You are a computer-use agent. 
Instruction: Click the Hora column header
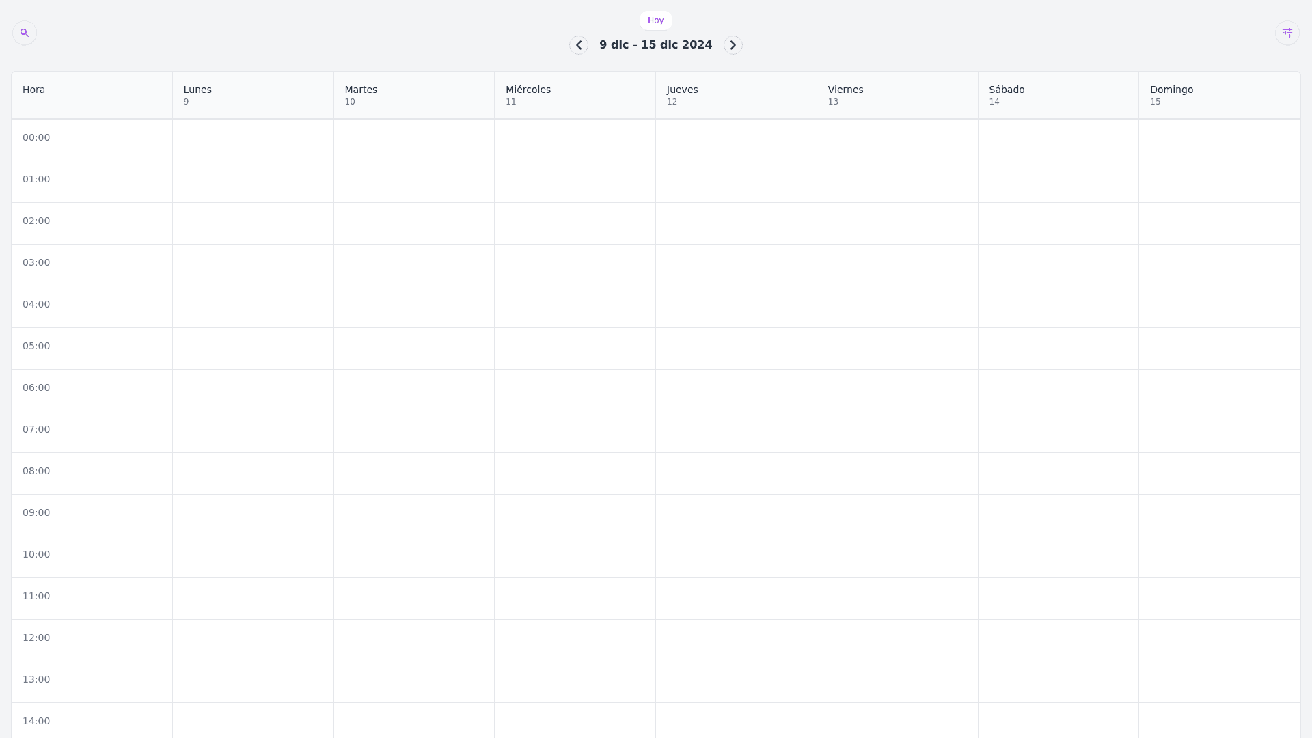(x=92, y=95)
